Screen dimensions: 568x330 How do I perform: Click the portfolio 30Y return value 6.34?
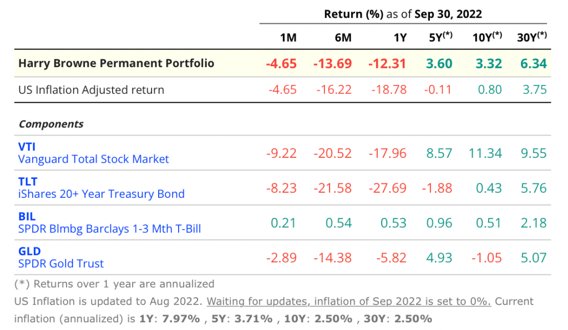[x=534, y=63]
